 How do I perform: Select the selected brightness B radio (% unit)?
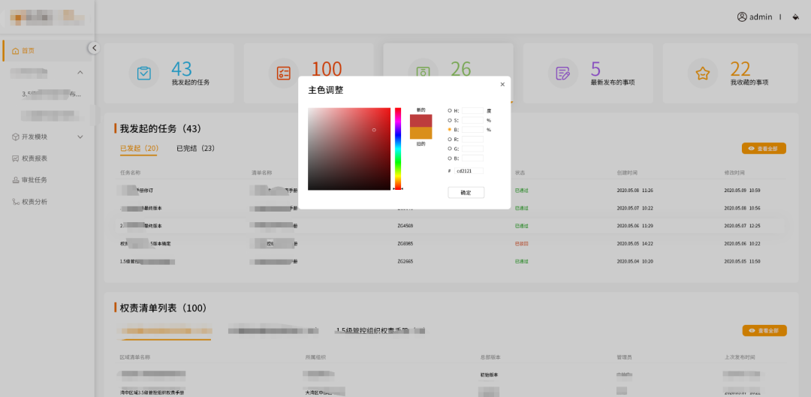[x=450, y=130]
